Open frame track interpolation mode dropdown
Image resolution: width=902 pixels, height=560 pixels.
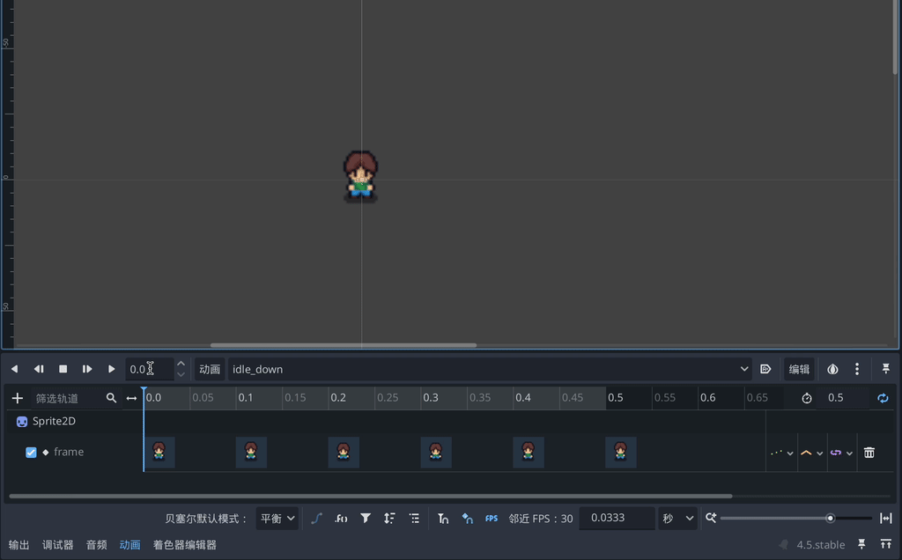click(811, 453)
